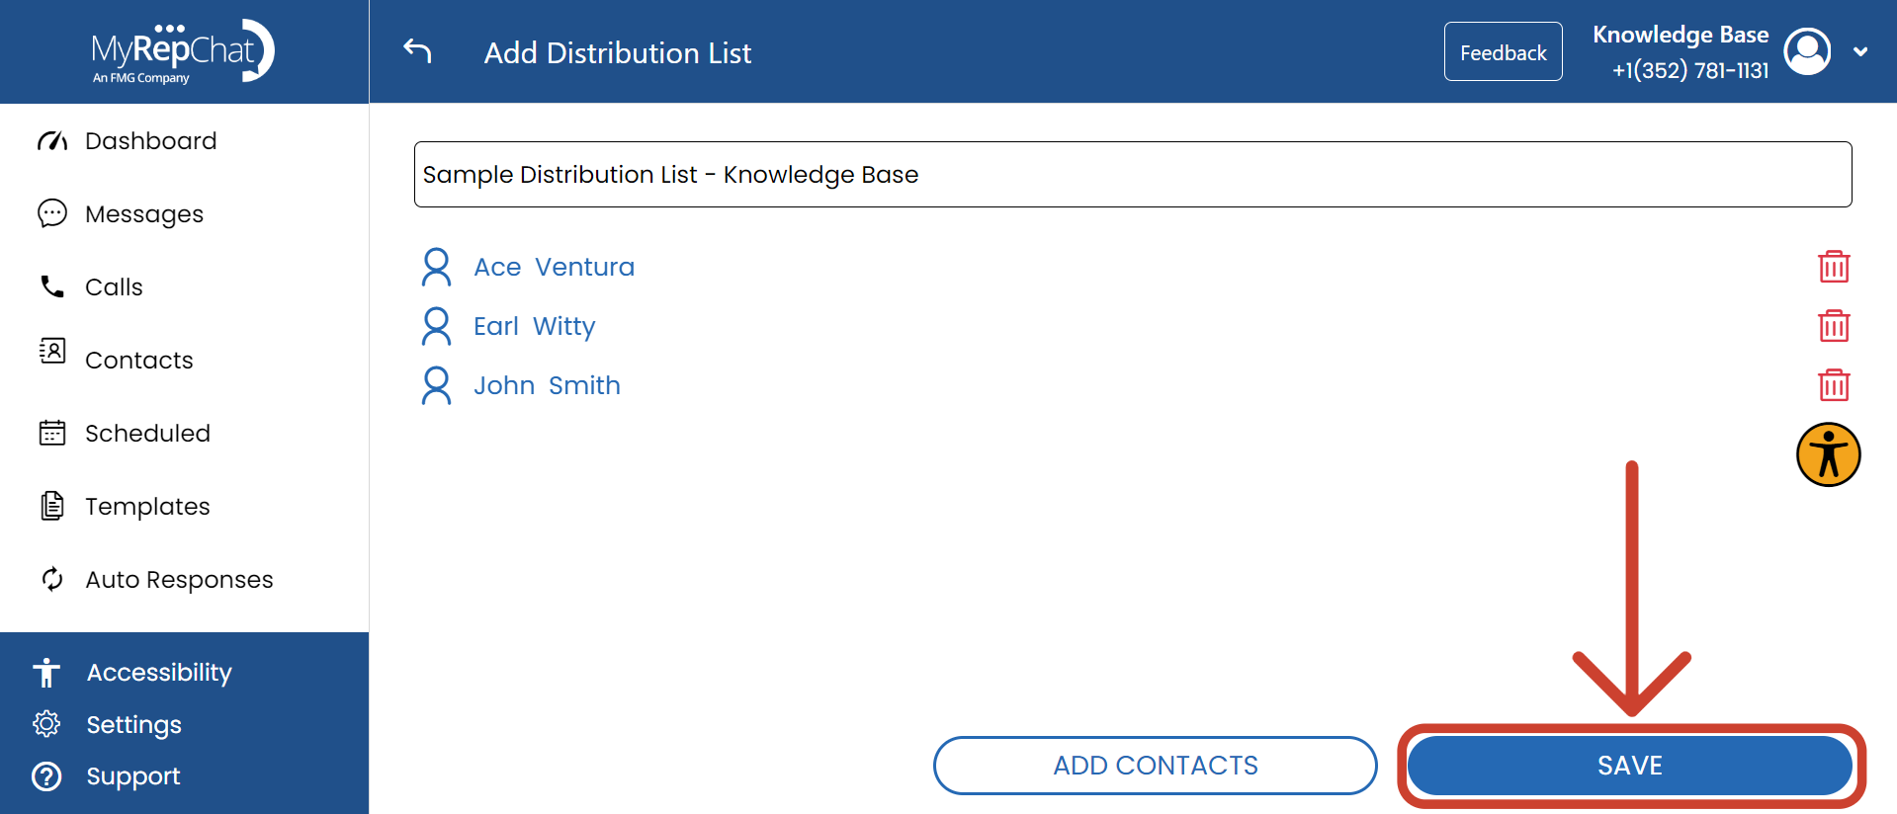Click the Calls phone icon
The image size is (1897, 814).
52,286
